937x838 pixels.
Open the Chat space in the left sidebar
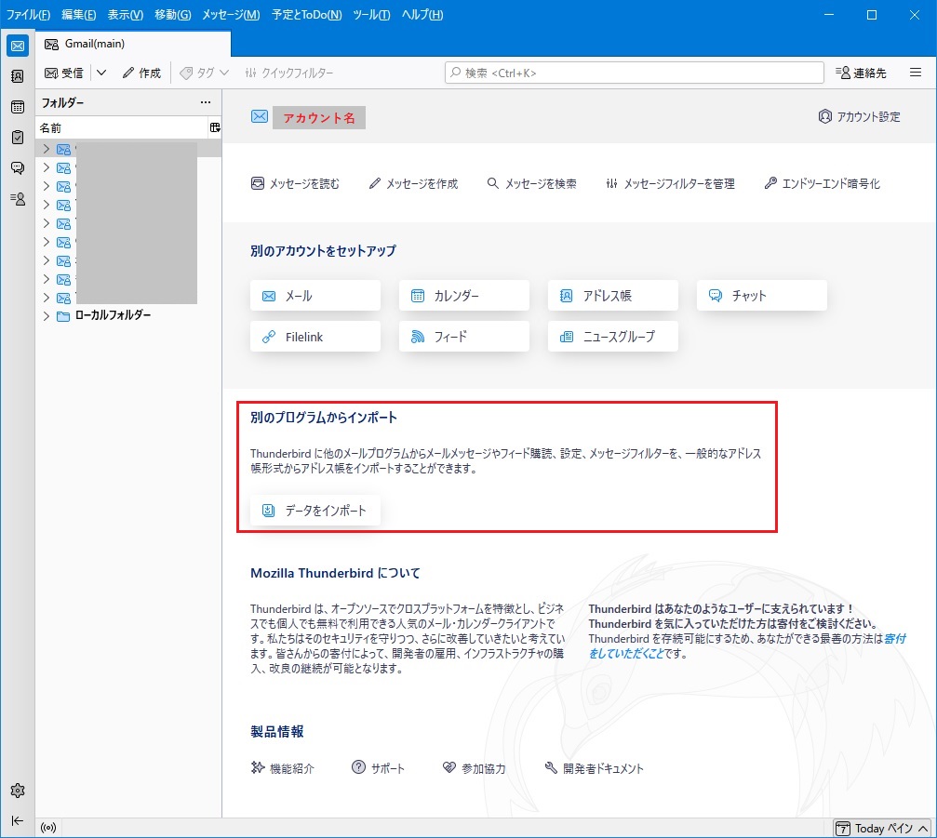pyautogui.click(x=17, y=168)
